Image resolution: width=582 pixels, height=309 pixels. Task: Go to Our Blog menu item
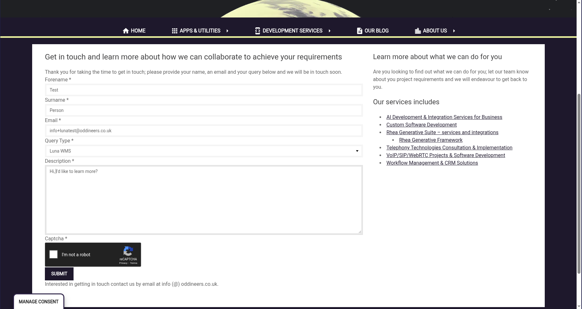pos(373,31)
